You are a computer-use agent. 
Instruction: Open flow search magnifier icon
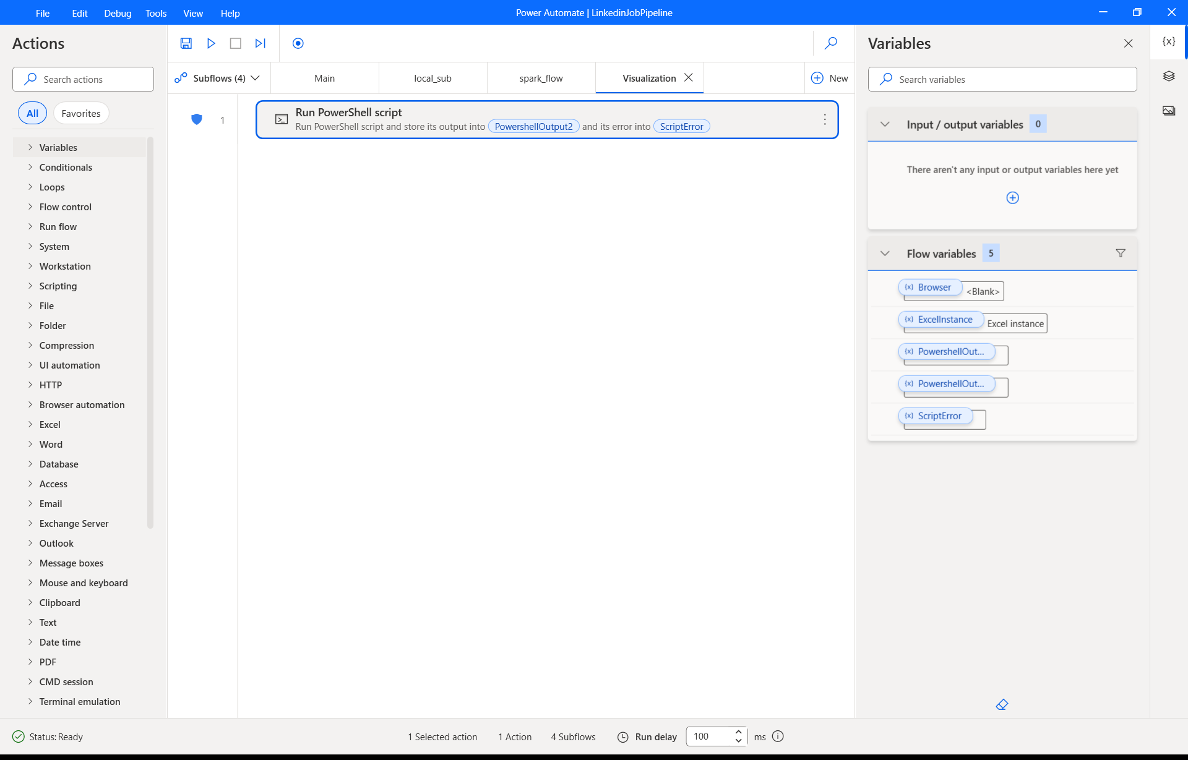[831, 43]
